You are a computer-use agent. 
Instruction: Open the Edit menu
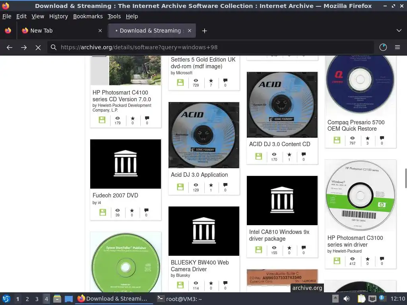coord(21,16)
